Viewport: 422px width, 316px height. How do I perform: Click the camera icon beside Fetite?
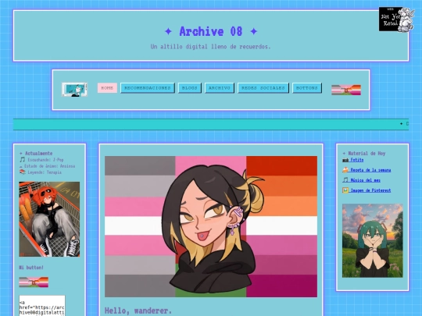(x=345, y=160)
